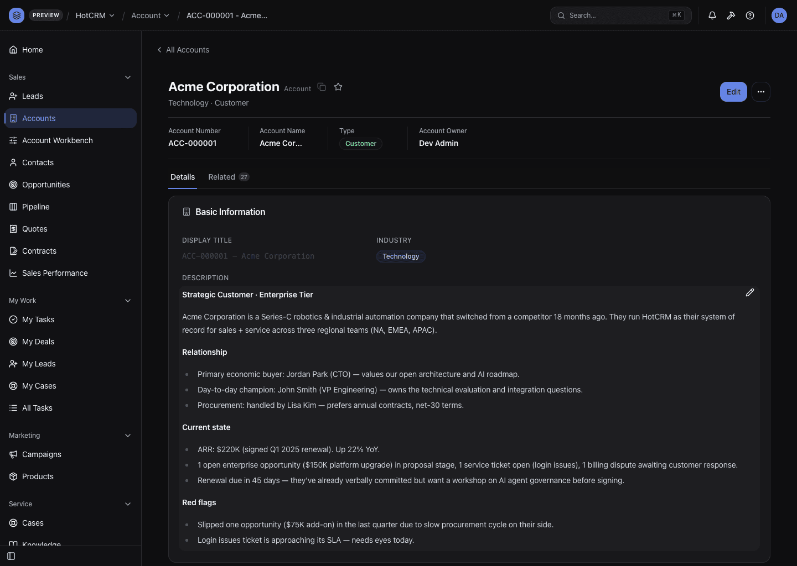This screenshot has height=566, width=797.
Task: Click the ACC-000001 account number value
Action: pos(193,143)
